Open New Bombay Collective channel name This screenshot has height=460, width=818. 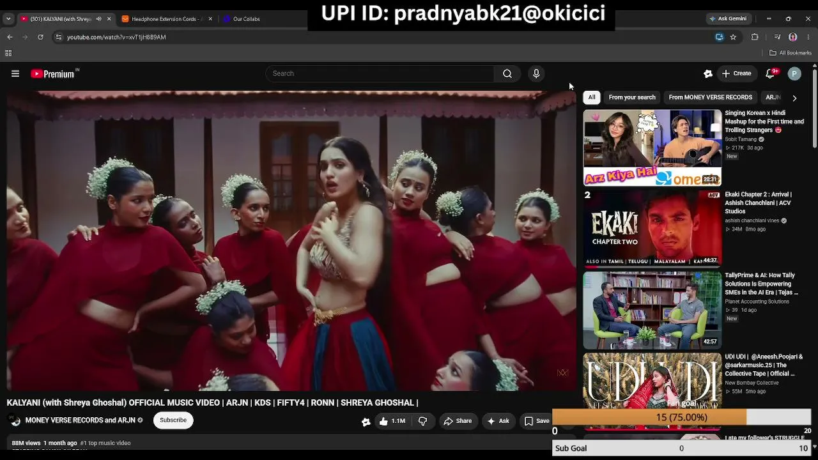pos(752,383)
